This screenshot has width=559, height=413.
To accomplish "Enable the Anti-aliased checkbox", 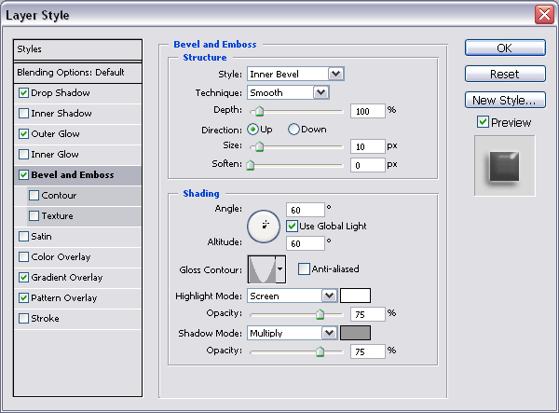I will point(304,268).
